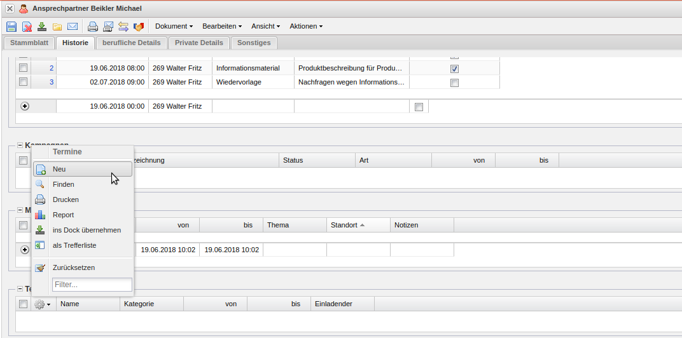The height and width of the screenshot is (338, 682).
Task: Click the envelope email icon in toolbar
Action: (x=73, y=27)
